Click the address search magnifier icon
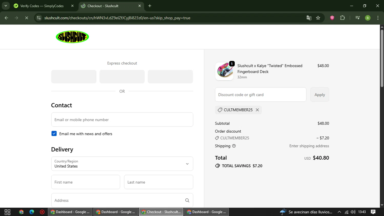Viewport: 384px width, 216px height. click(x=187, y=200)
